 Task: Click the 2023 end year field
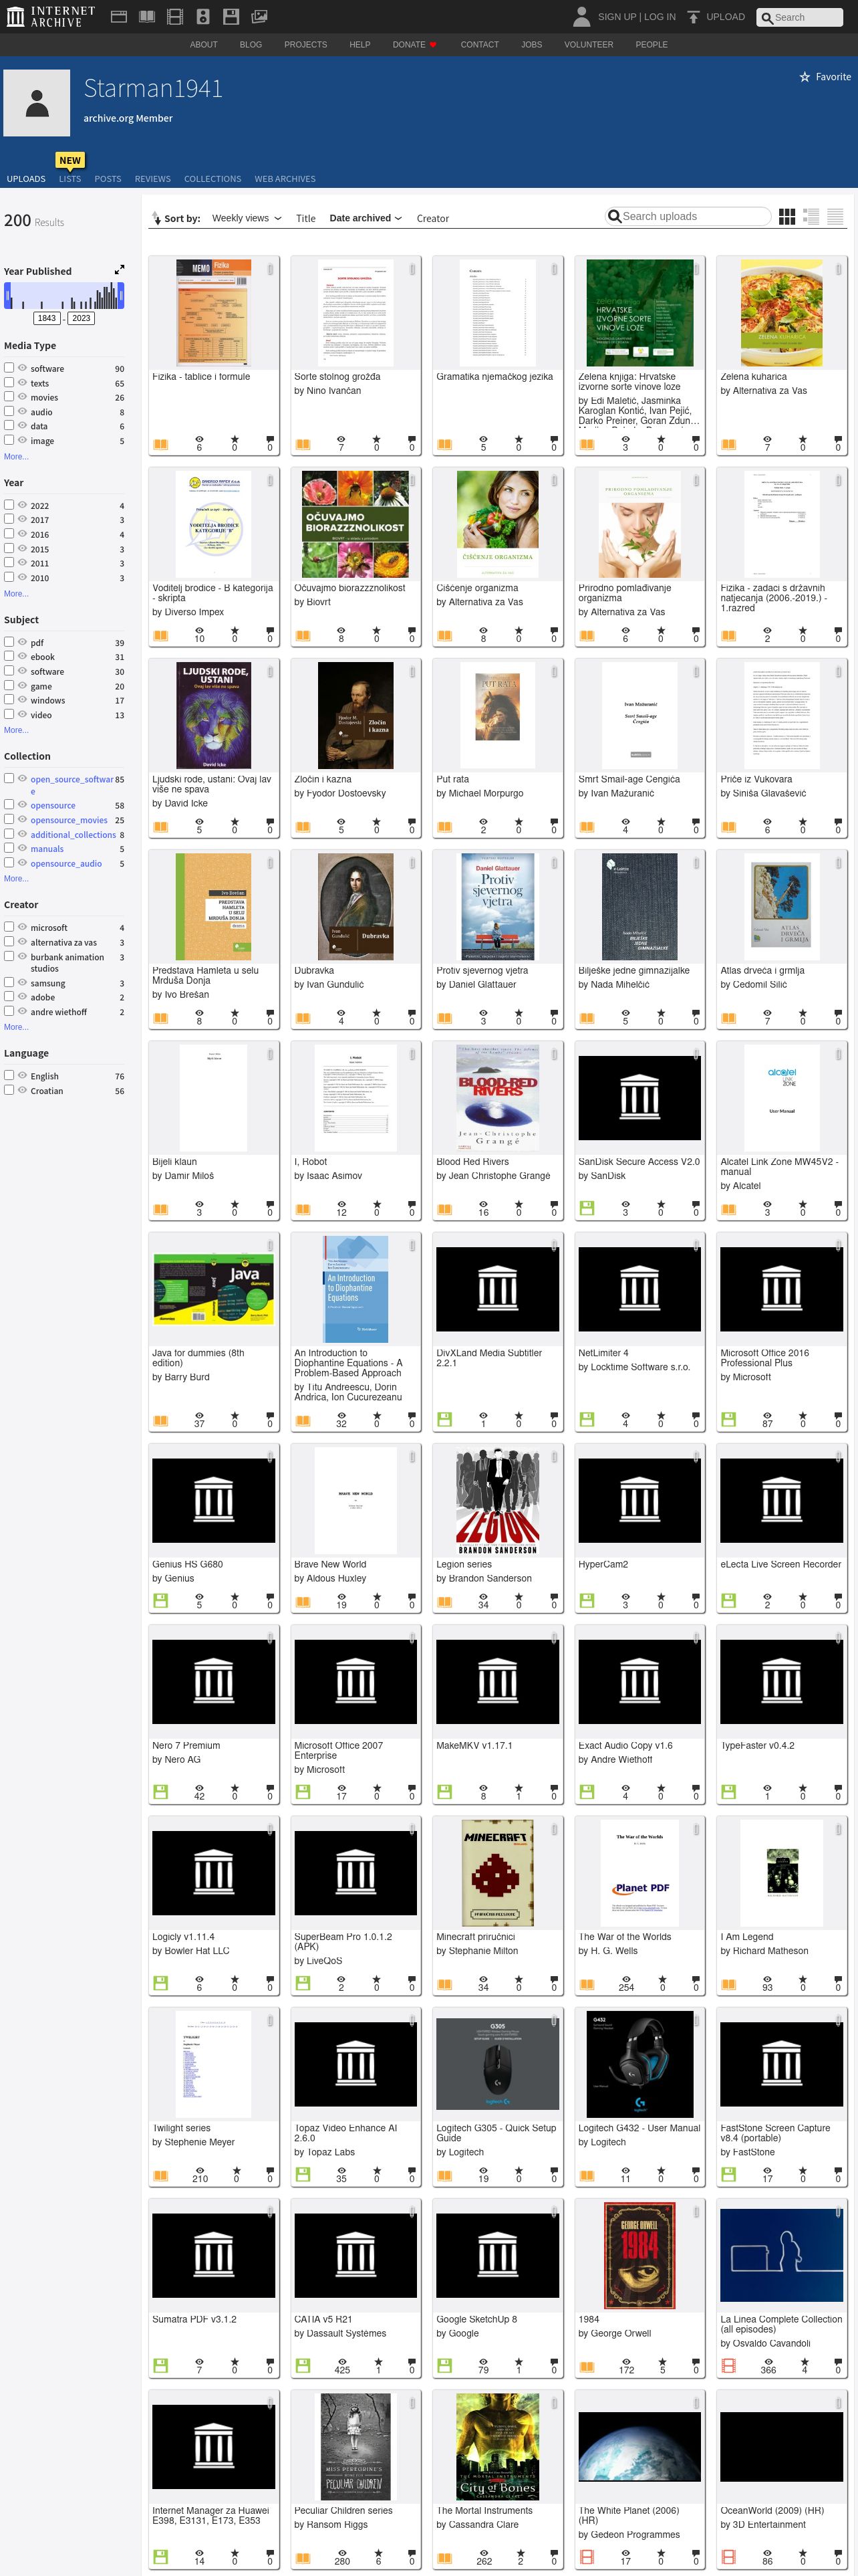[x=81, y=318]
